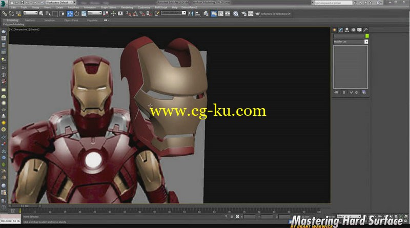Screen dimensions: 410x228
Task: Click the Unlink Selection tool
Action: (x=11, y=14)
